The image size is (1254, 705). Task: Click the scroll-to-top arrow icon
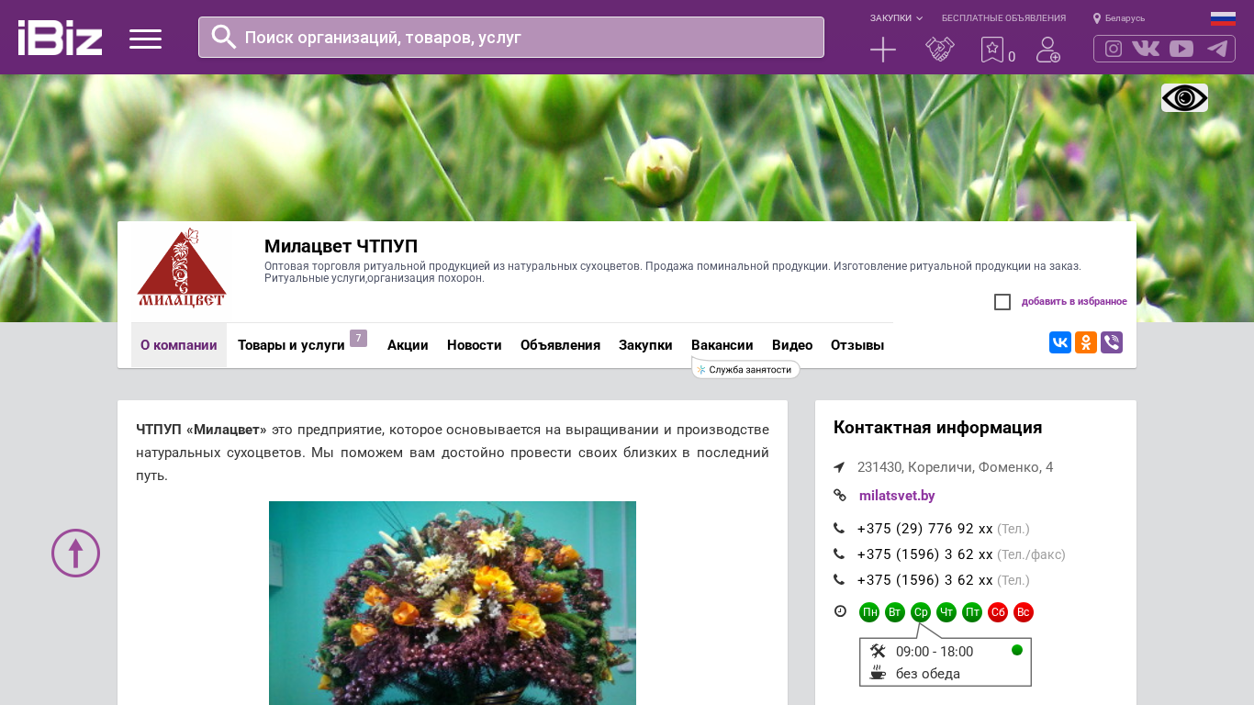[x=75, y=553]
